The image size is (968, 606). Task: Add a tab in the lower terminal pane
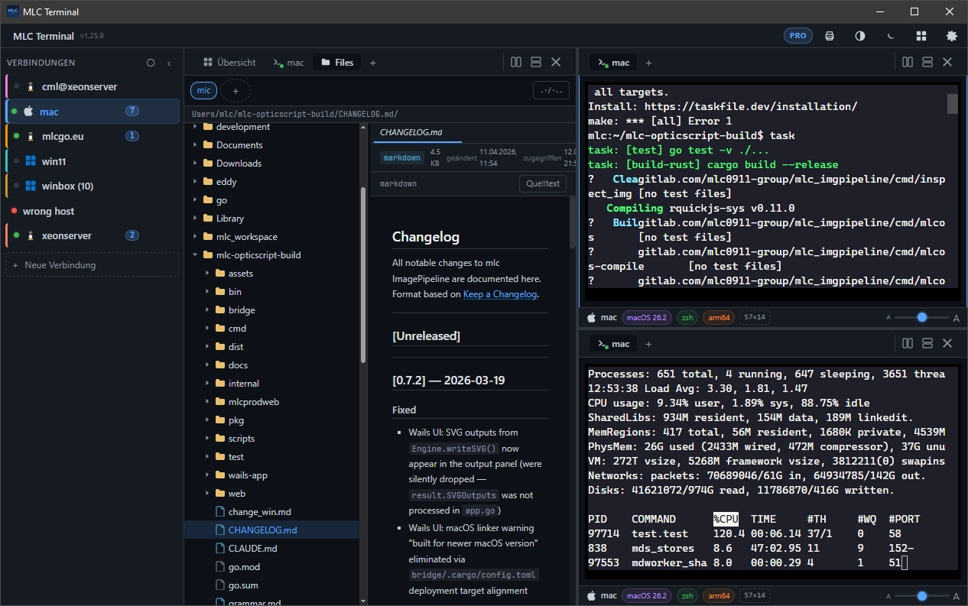click(648, 344)
